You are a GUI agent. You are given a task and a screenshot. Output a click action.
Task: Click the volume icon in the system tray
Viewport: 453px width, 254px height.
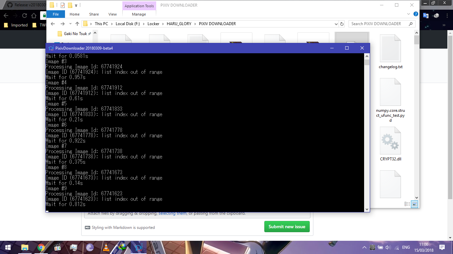pos(387,247)
